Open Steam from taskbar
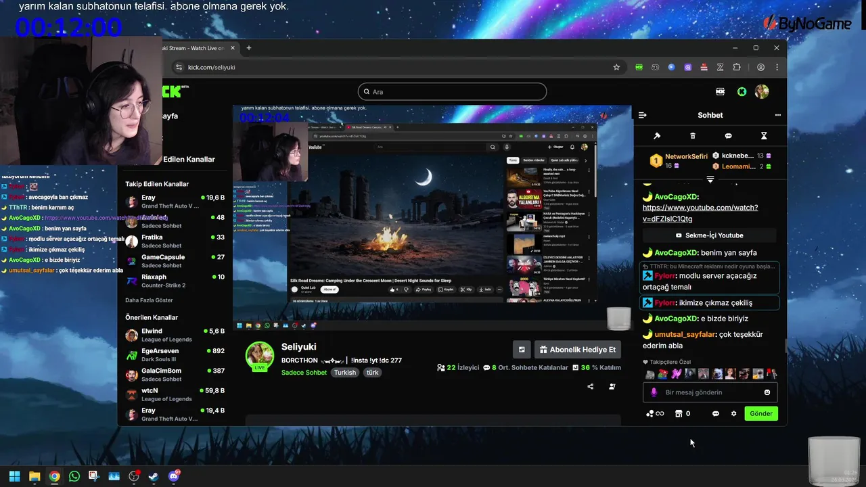 click(x=154, y=476)
